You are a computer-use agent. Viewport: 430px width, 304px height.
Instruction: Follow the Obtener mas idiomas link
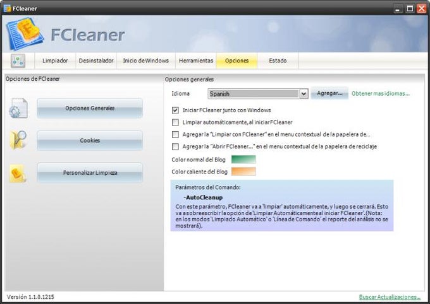[x=381, y=93]
